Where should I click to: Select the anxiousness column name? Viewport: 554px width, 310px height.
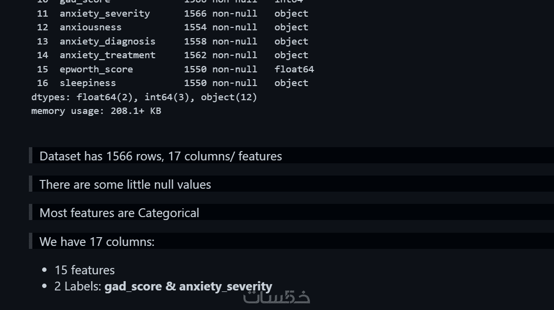91,27
